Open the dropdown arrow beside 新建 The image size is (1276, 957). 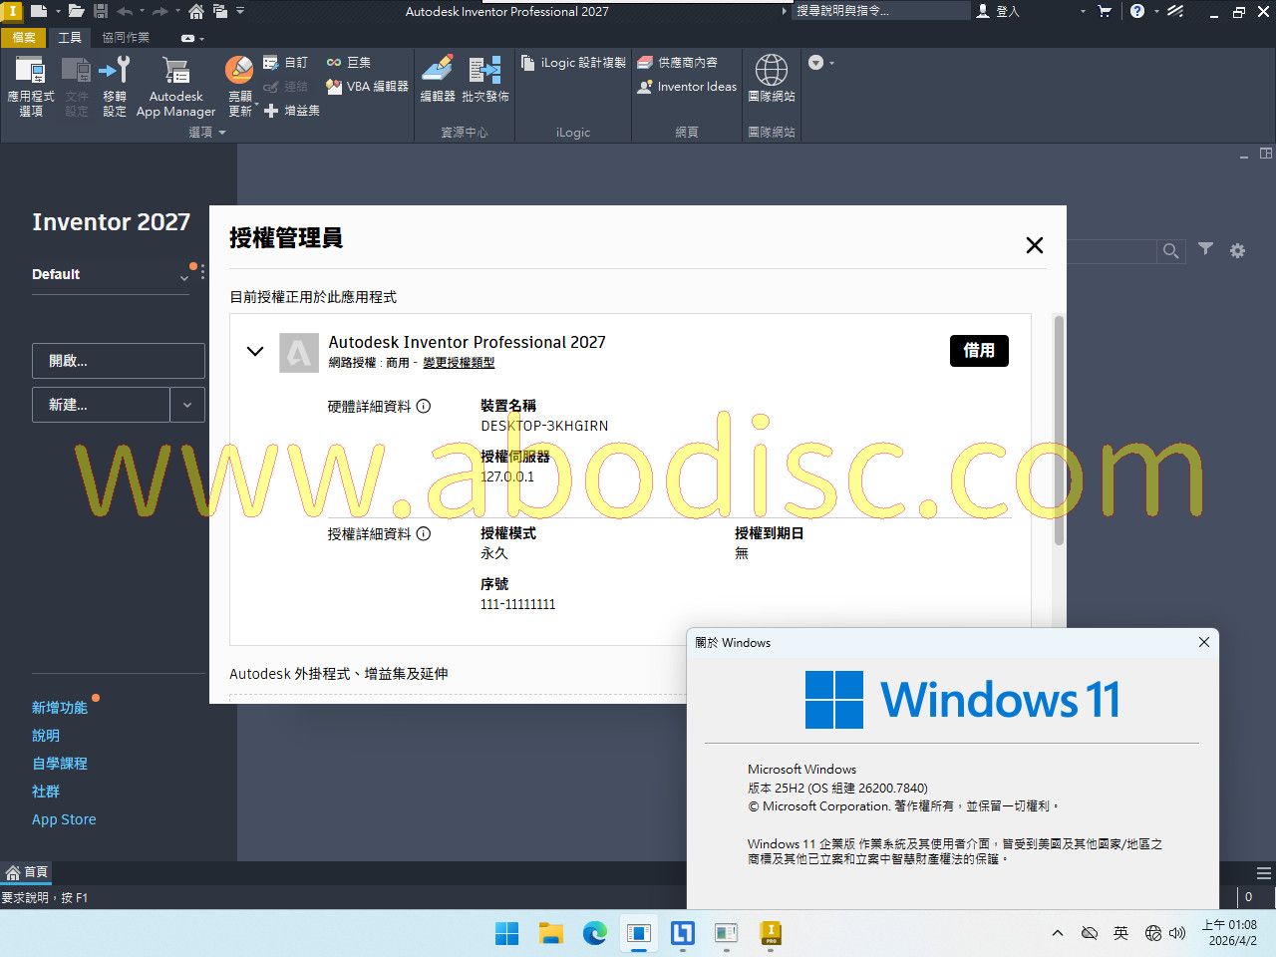187,405
